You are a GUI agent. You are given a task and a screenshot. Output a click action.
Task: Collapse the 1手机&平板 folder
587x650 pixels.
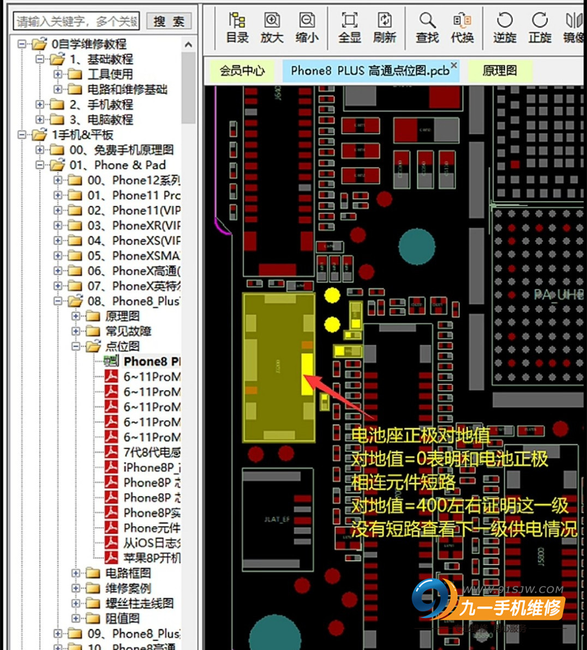pos(22,135)
